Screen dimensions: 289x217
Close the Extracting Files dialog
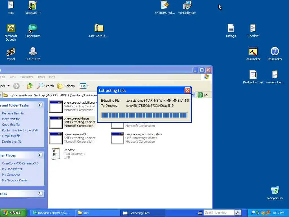[187, 90]
